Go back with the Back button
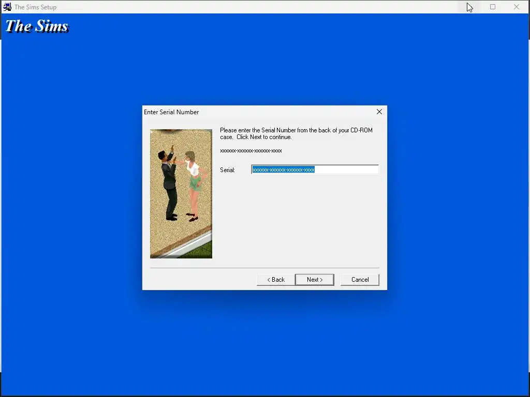530x397 pixels. (x=276, y=280)
